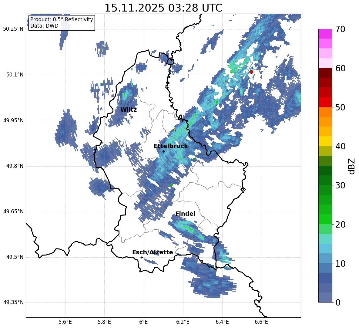Click the magenta top colorbar swatch
The height and width of the screenshot is (328, 359).
point(325,34)
